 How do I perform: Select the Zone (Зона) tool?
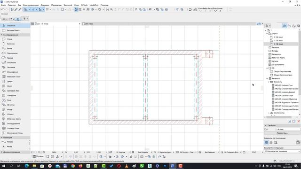pos(9,100)
